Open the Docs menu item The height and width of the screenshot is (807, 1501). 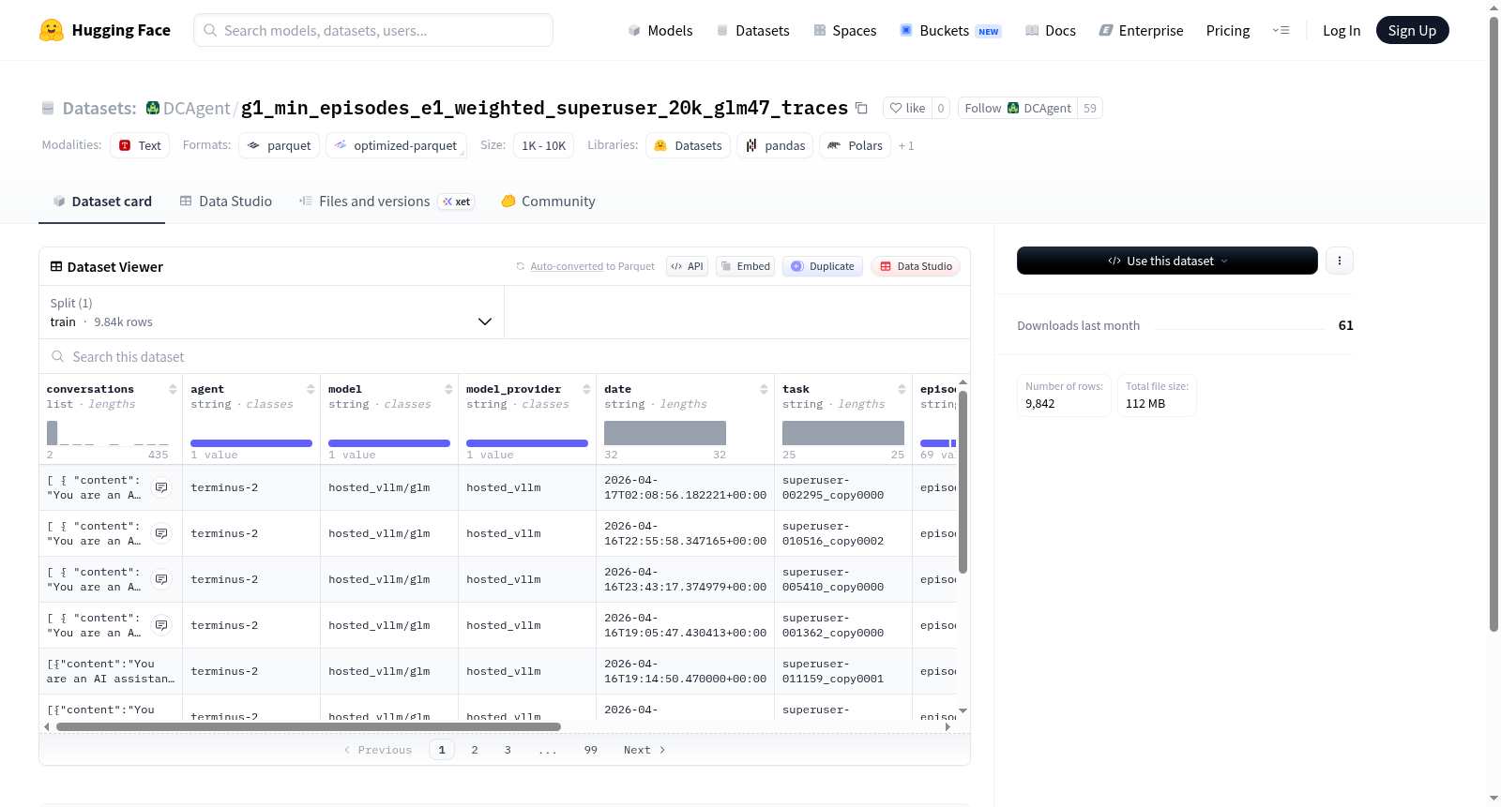[x=1050, y=30]
